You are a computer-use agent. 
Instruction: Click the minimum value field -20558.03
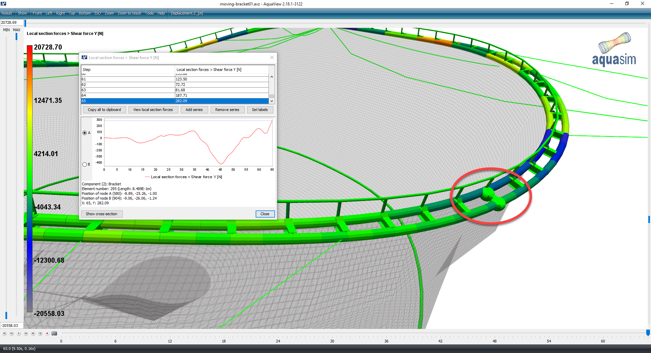click(12, 326)
